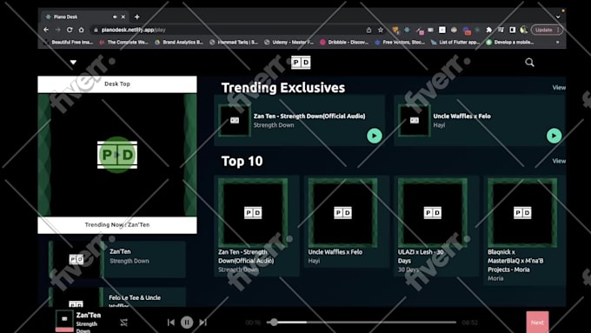Image resolution: width=591 pixels, height=333 pixels.
Task: Open the Extensions puzzle icon
Action: pos(488,30)
